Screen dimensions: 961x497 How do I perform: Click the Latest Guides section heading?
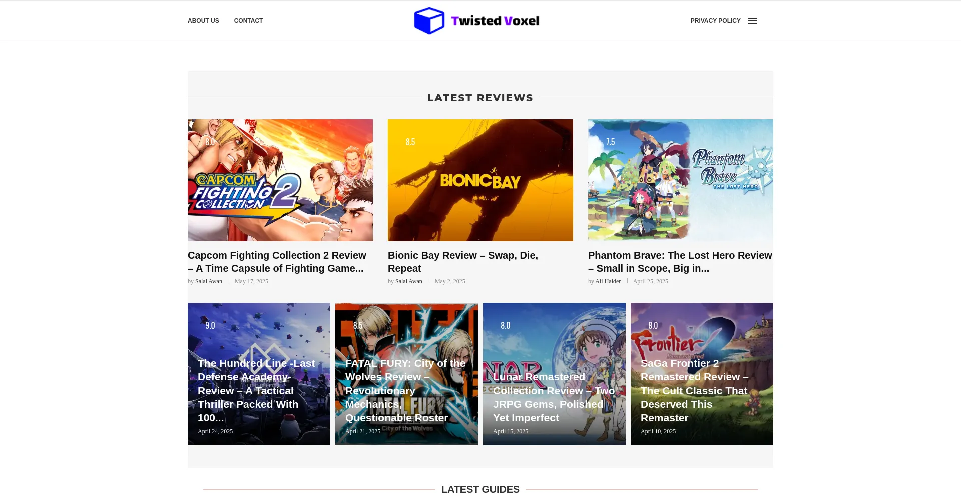click(x=480, y=489)
